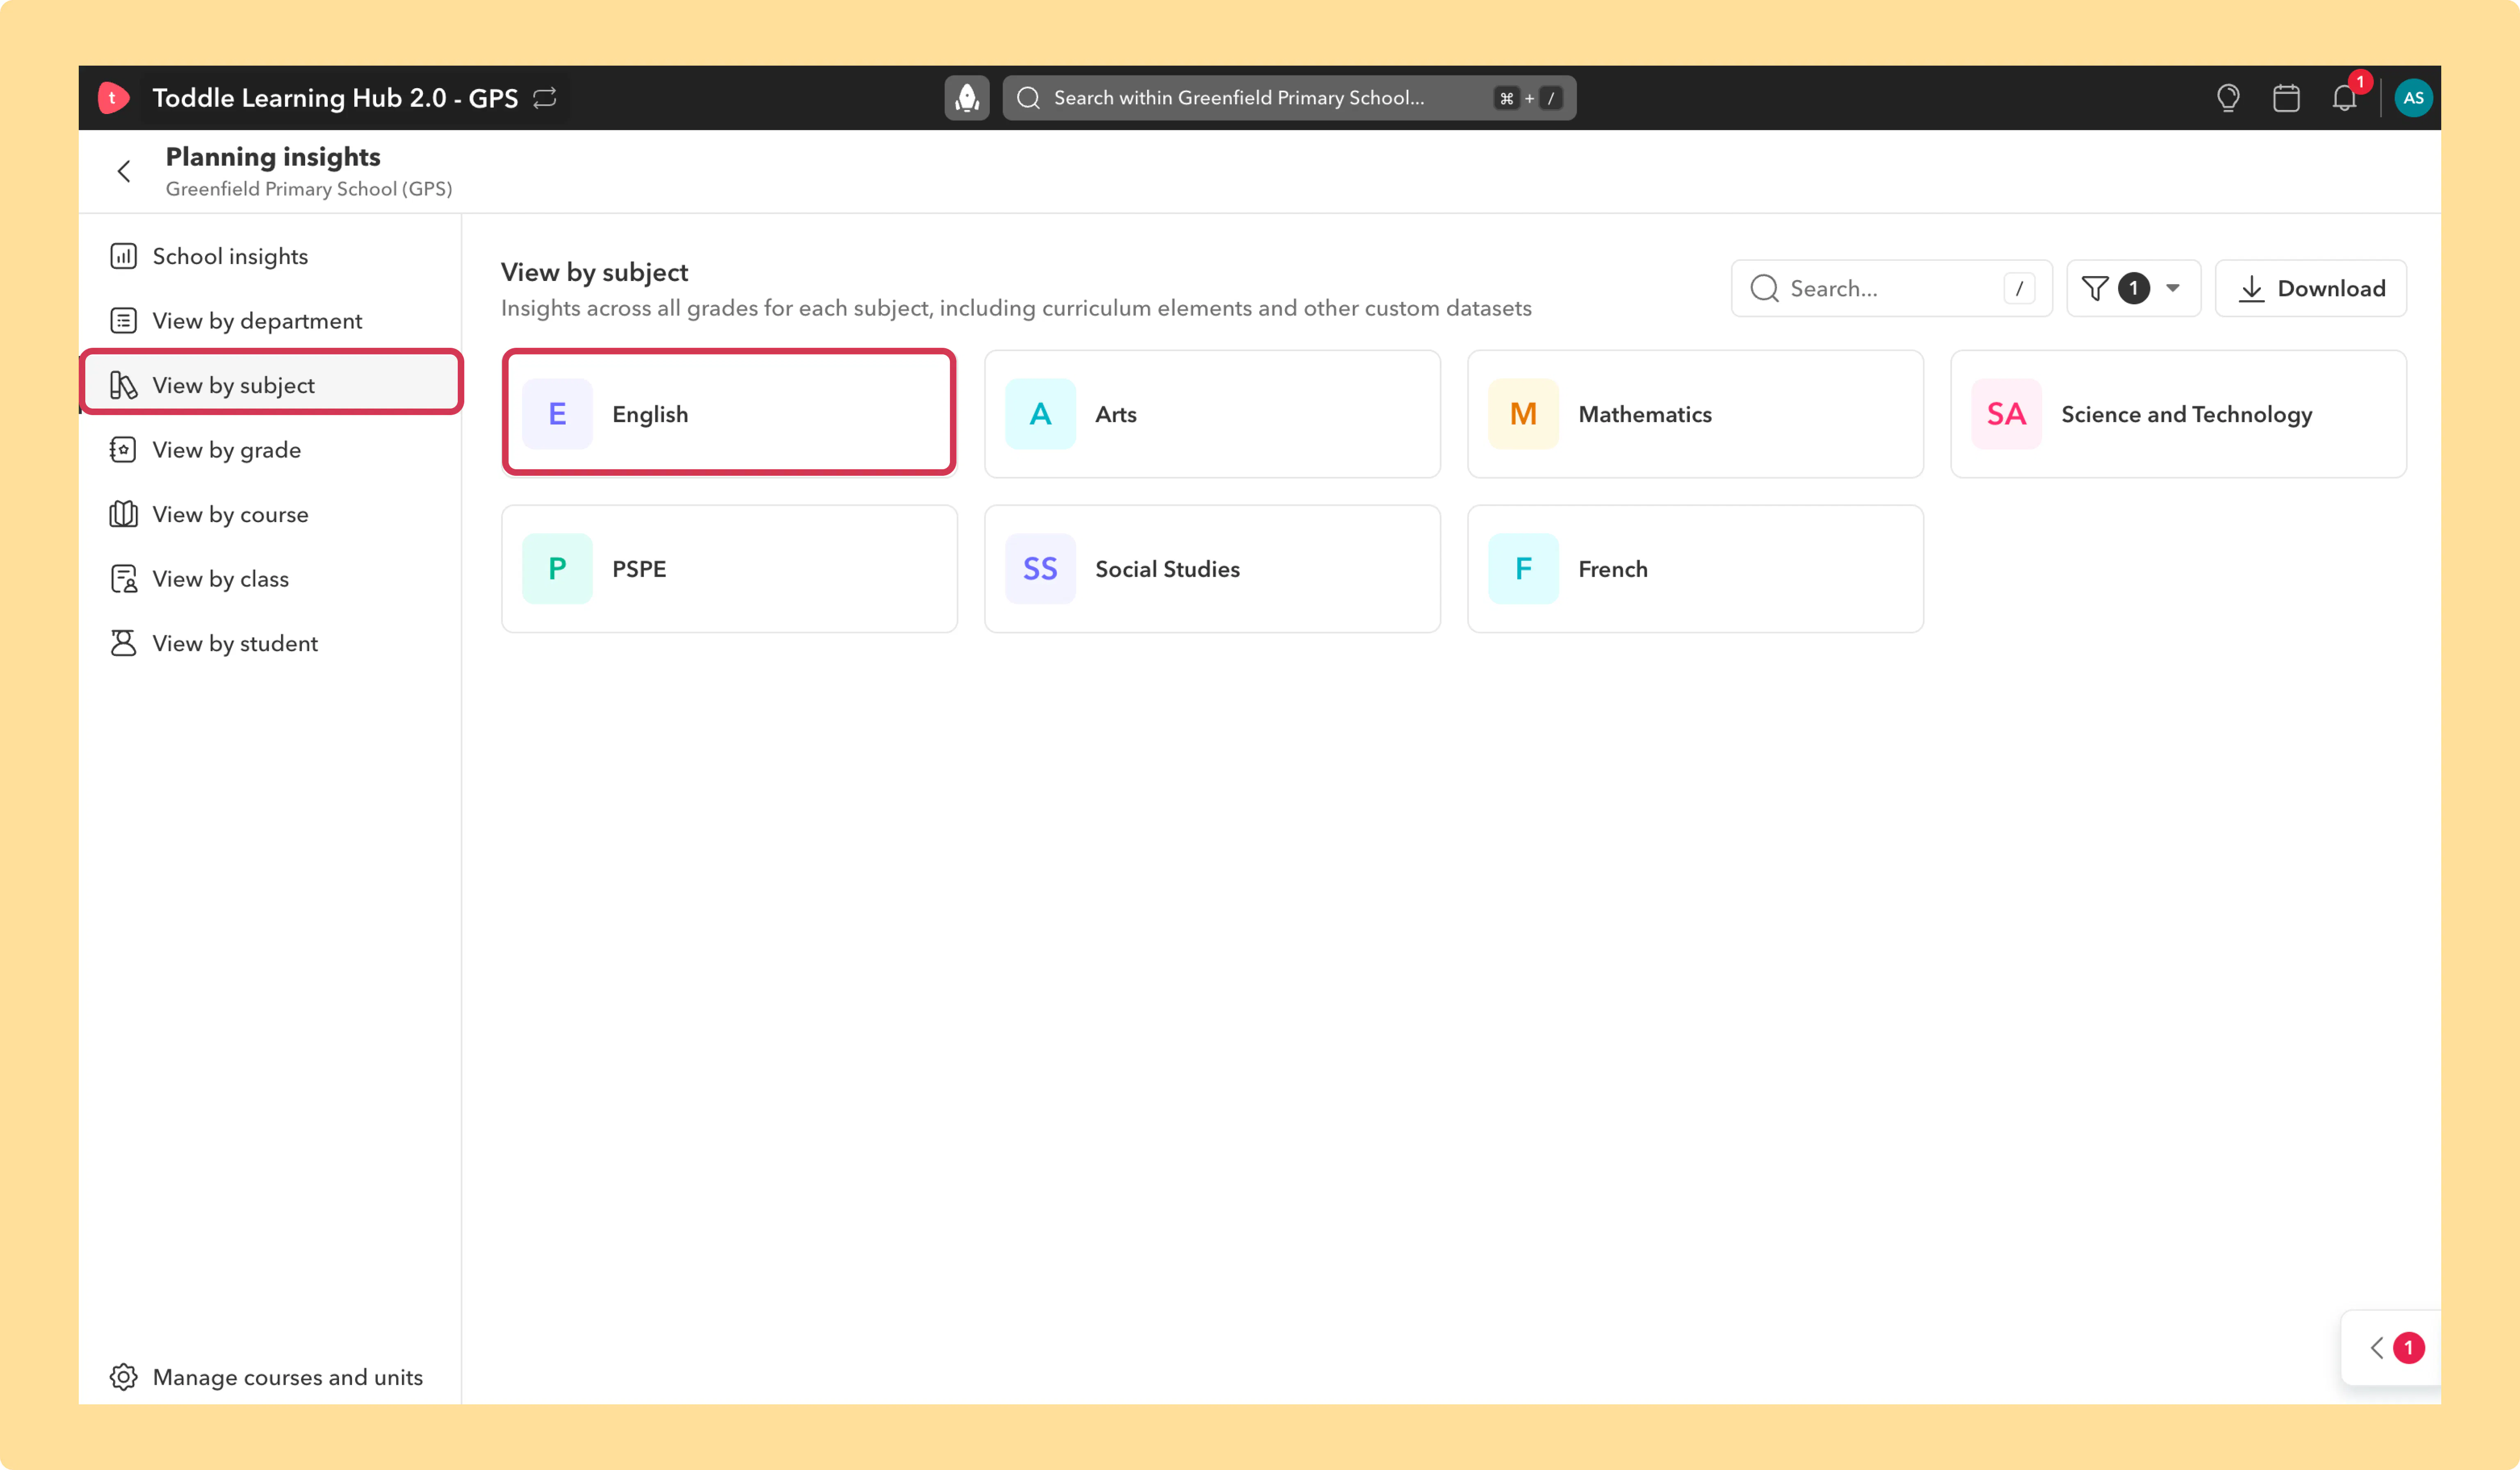Image resolution: width=2520 pixels, height=1470 pixels.
Task: Click the View by course icon
Action: click(x=123, y=514)
